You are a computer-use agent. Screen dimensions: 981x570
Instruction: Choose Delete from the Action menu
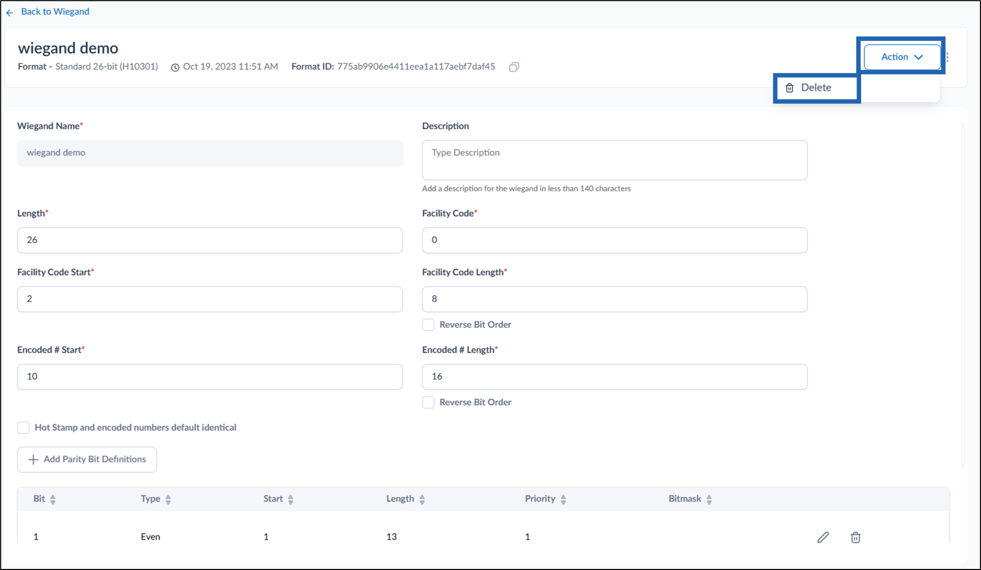[816, 88]
